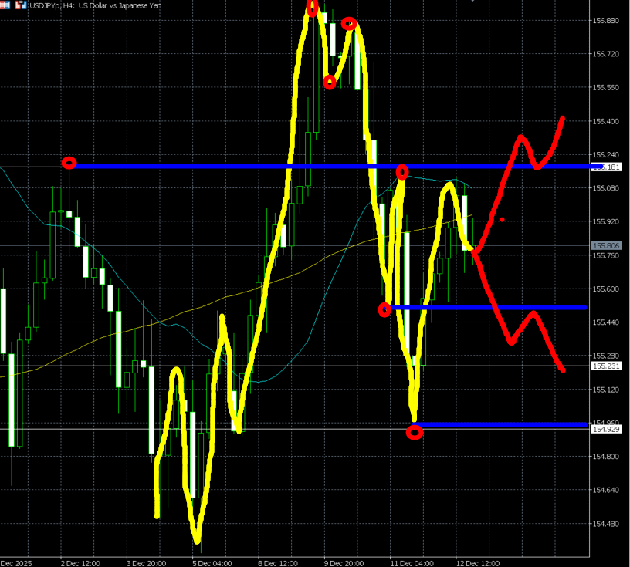Click the 154.480 value on the price scale
Viewport: 630px width, 567px height.
[606, 524]
